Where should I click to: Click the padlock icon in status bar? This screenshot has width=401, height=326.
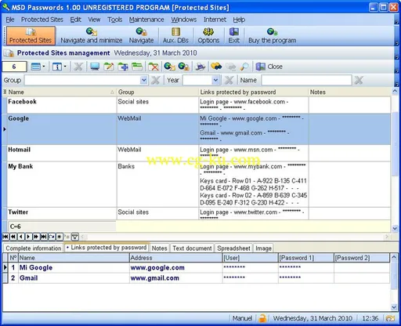click(x=262, y=318)
